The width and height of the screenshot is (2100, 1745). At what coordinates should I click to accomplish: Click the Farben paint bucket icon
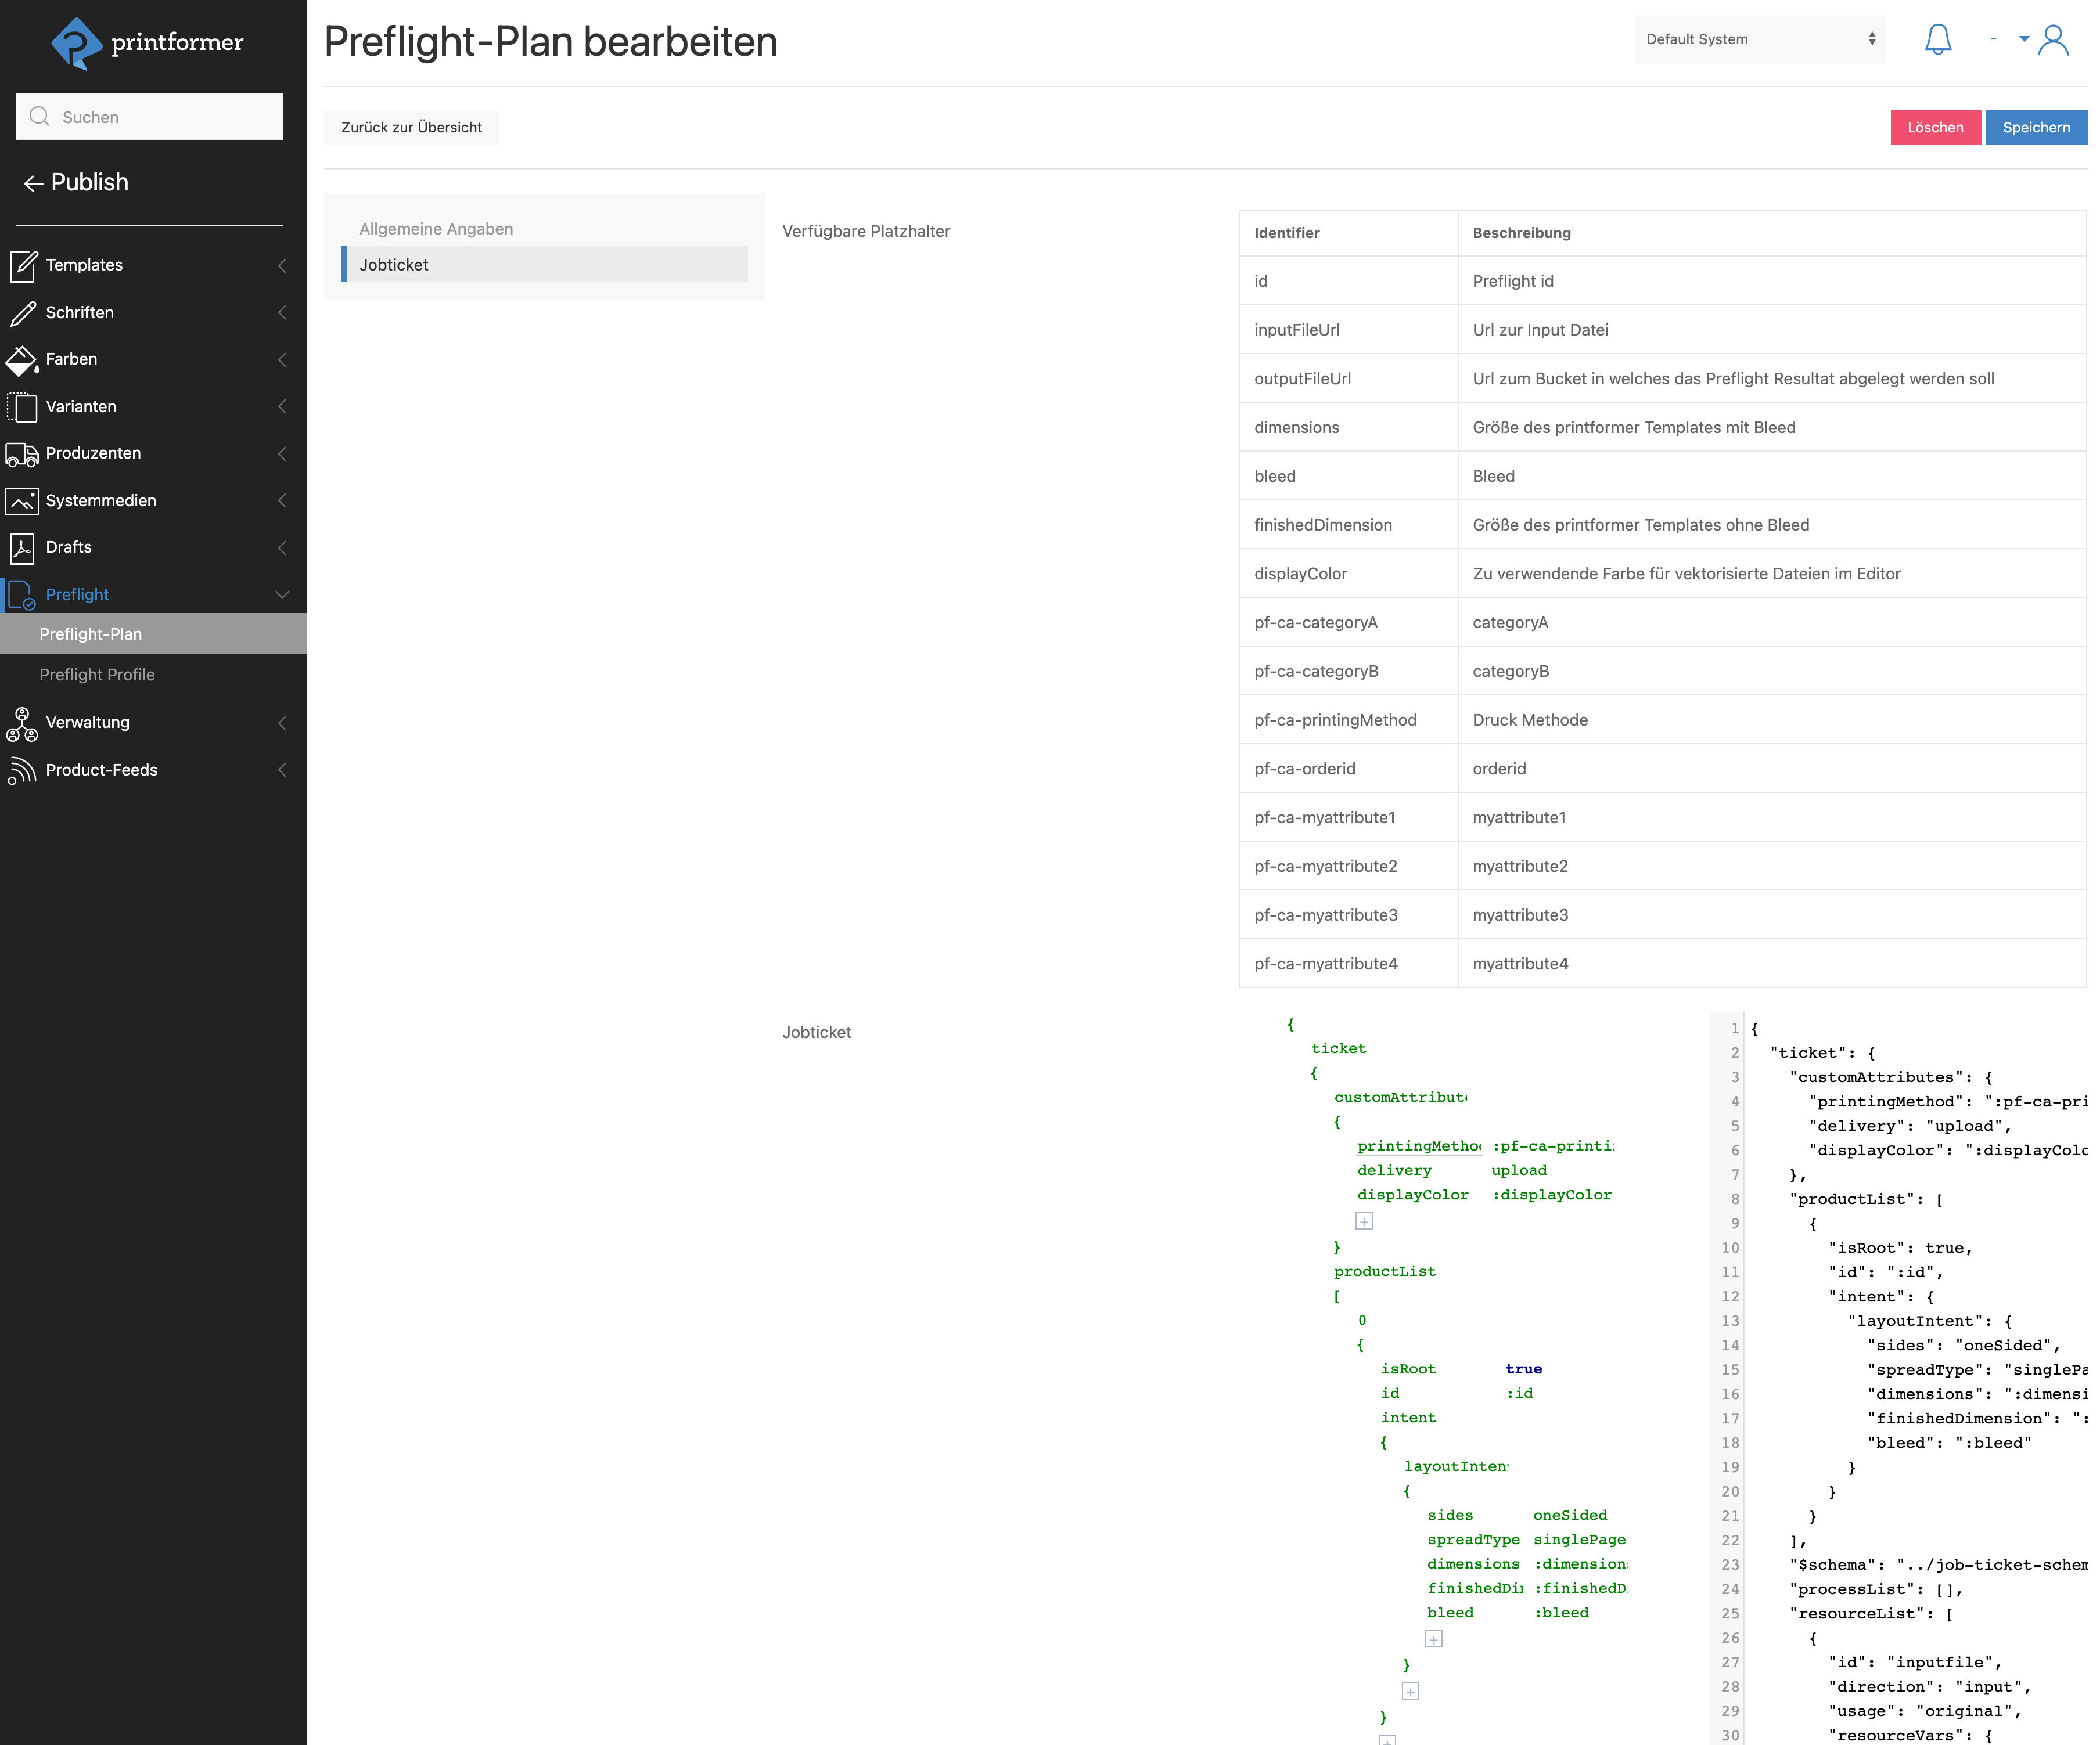(22, 360)
